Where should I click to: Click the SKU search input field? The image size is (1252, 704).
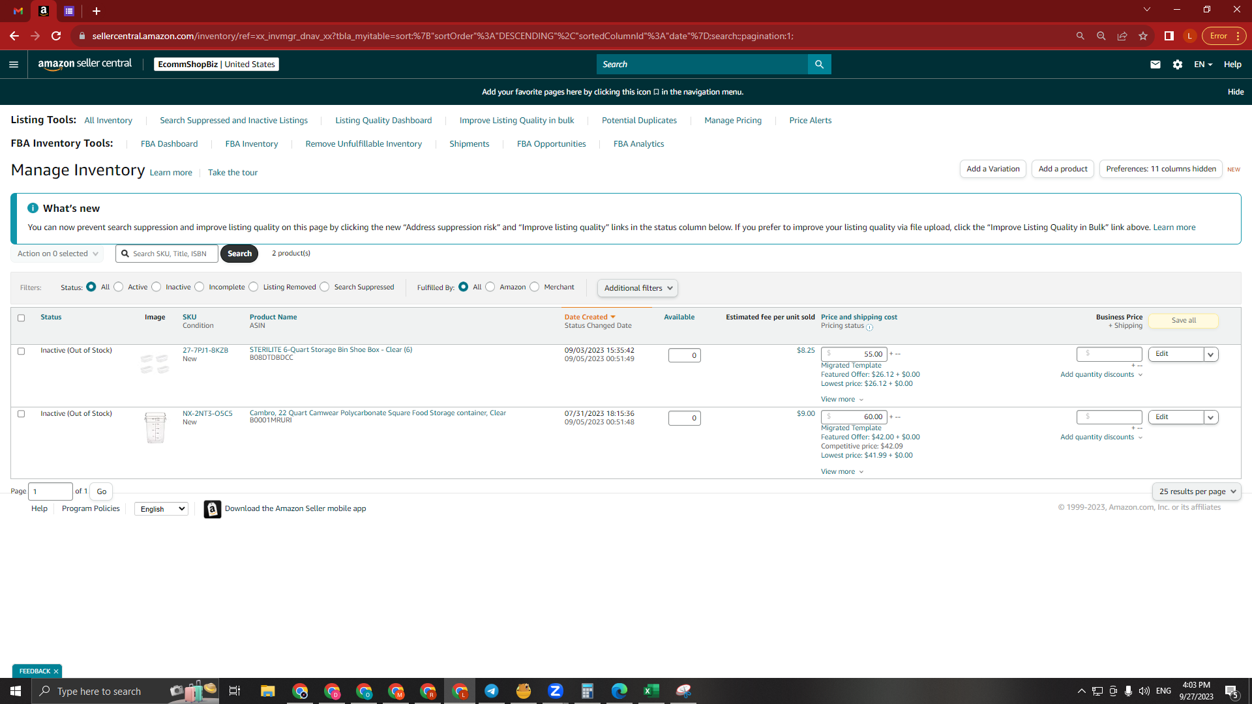(x=167, y=254)
